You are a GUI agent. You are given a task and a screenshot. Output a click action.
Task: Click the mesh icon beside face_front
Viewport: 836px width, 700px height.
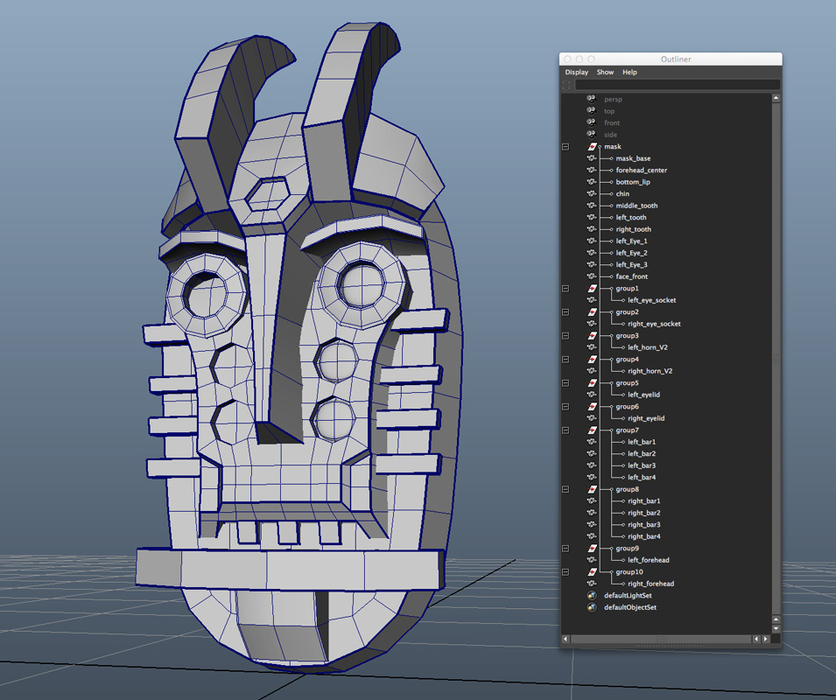pyautogui.click(x=591, y=276)
